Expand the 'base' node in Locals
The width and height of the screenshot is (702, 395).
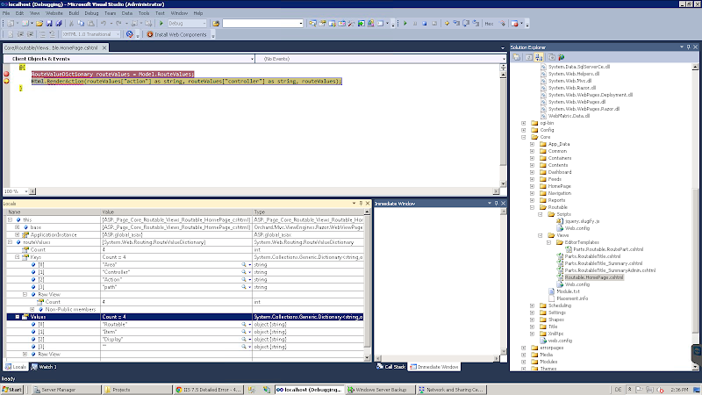pos(18,227)
